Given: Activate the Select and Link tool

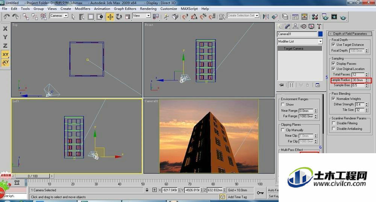Looking at the screenshot, I should point(26,17).
